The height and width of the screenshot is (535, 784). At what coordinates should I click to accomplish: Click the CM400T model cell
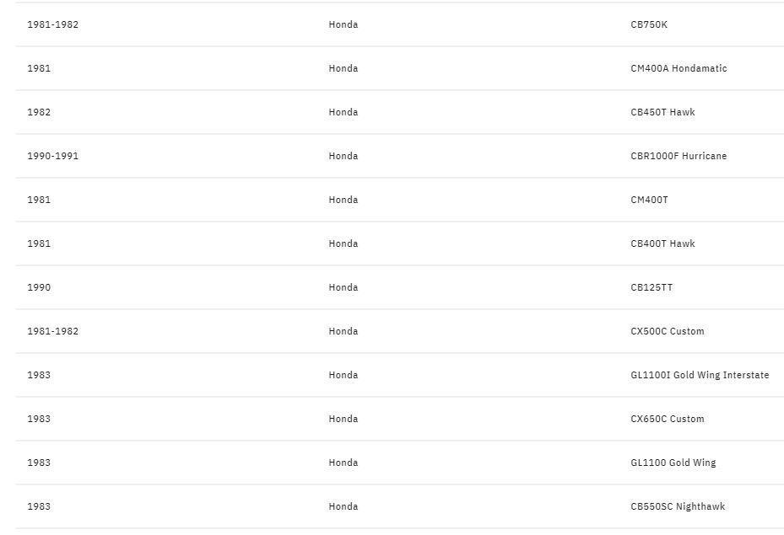tap(649, 200)
